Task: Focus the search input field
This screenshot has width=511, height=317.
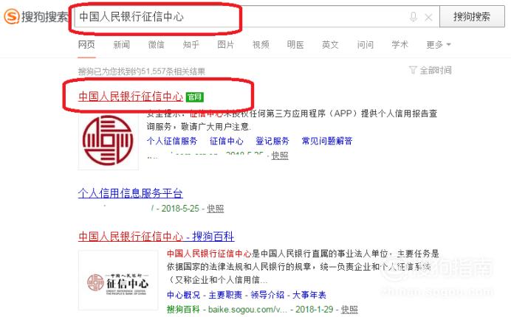Action: [241, 17]
